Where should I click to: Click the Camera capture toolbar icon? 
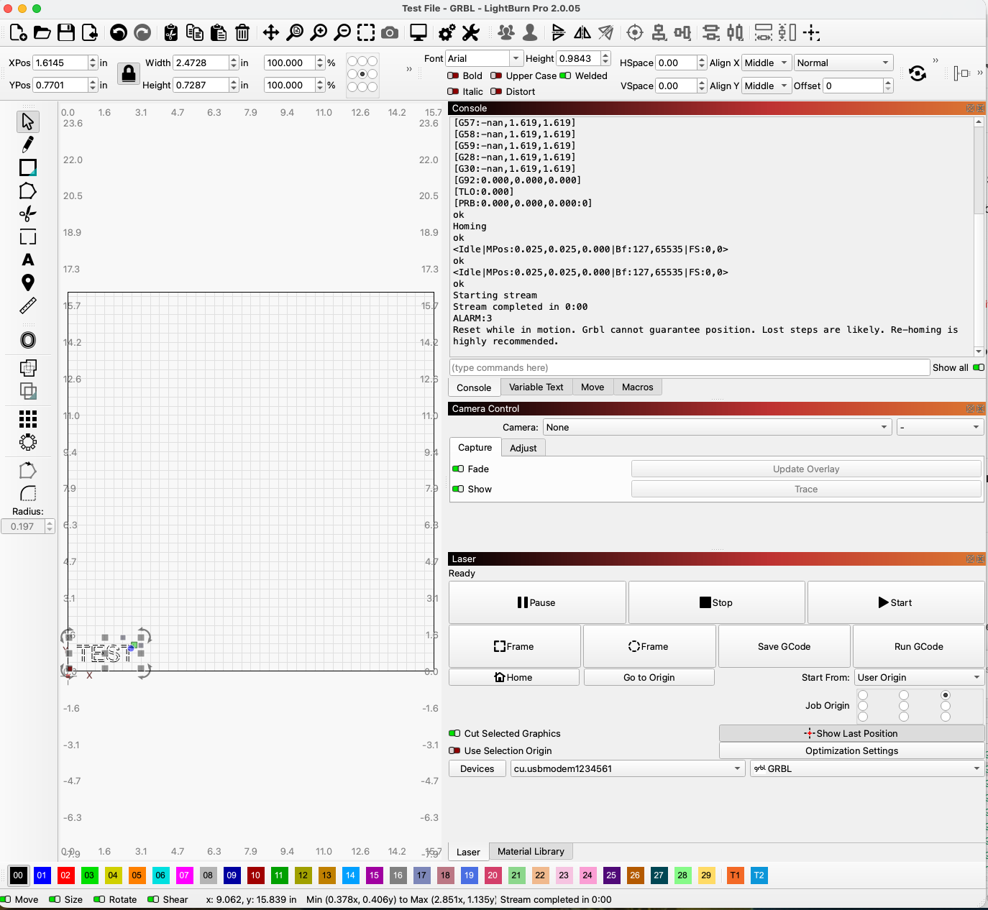pos(390,32)
